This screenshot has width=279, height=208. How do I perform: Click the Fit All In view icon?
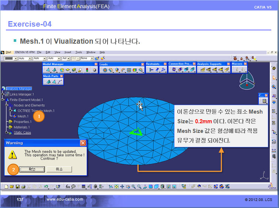tap(116, 187)
